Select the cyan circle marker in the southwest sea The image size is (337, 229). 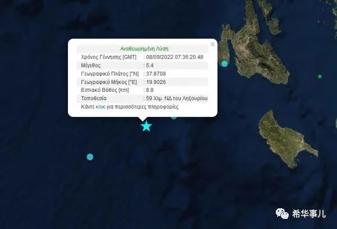click(x=90, y=157)
